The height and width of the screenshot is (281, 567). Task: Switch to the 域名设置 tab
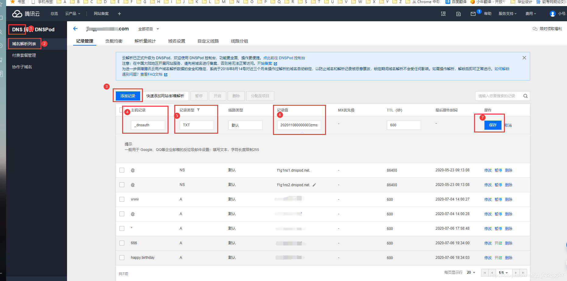click(177, 41)
